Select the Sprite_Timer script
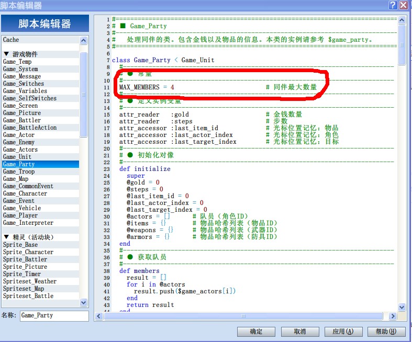The image size is (412, 342). (40, 275)
